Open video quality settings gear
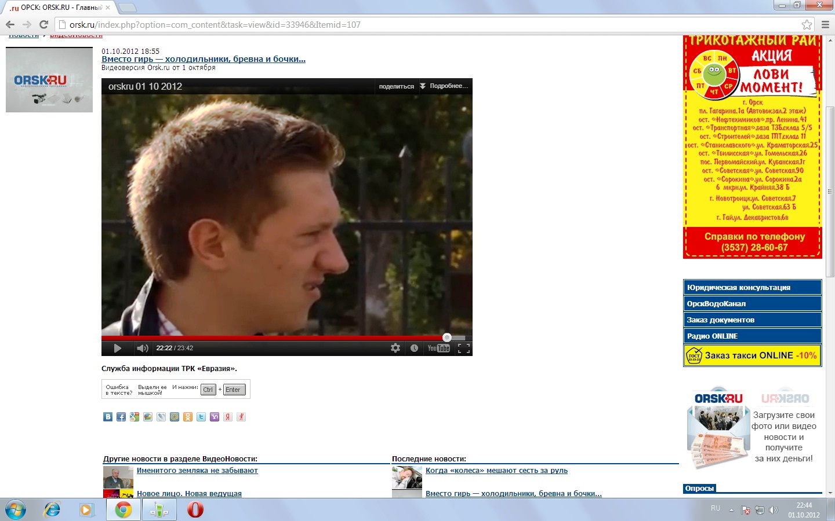This screenshot has width=835, height=521. [x=395, y=348]
